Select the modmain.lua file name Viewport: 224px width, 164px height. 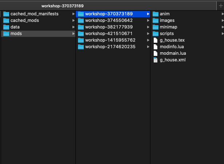[x=173, y=53]
